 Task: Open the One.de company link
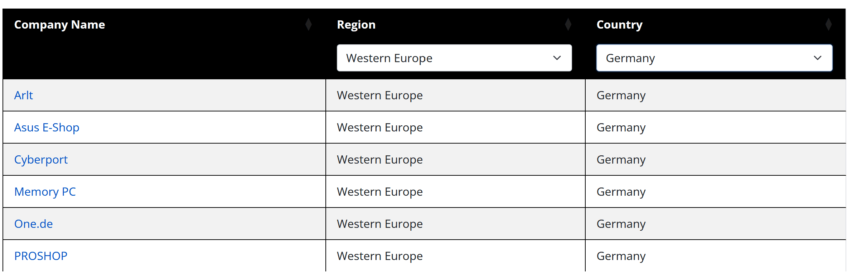[33, 224]
